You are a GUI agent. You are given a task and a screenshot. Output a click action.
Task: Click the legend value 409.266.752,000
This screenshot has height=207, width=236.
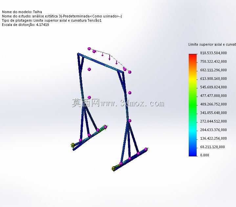(213, 104)
